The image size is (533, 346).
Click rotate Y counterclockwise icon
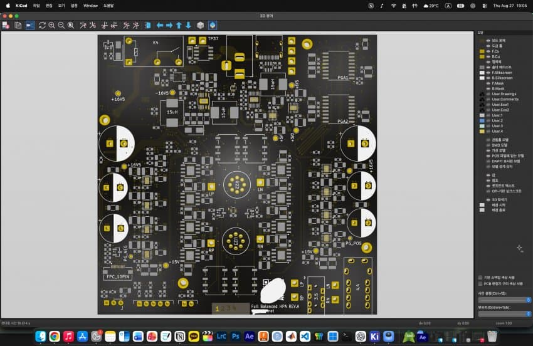(114, 25)
